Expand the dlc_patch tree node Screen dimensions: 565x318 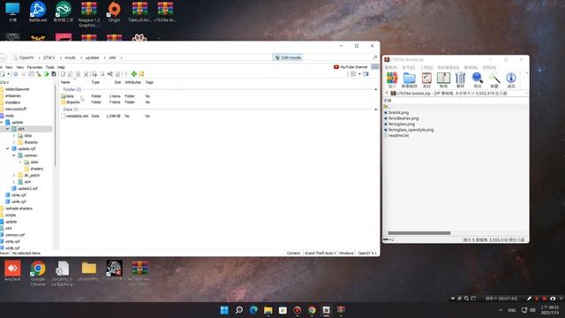[x=14, y=175]
